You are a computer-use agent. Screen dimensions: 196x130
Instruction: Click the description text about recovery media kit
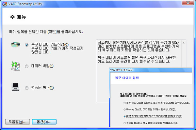pos(139,52)
